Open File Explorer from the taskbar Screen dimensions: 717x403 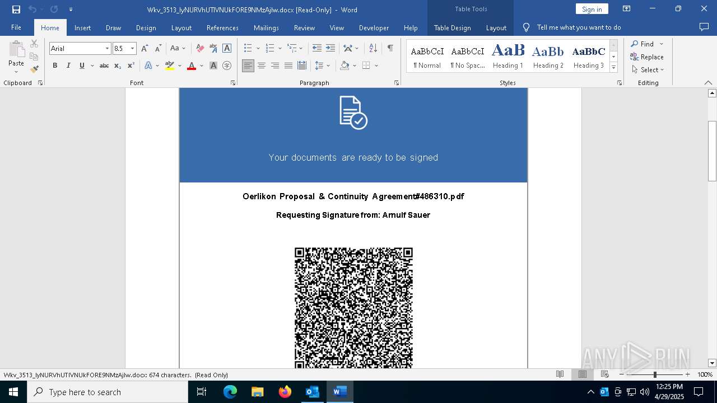pyautogui.click(x=258, y=392)
